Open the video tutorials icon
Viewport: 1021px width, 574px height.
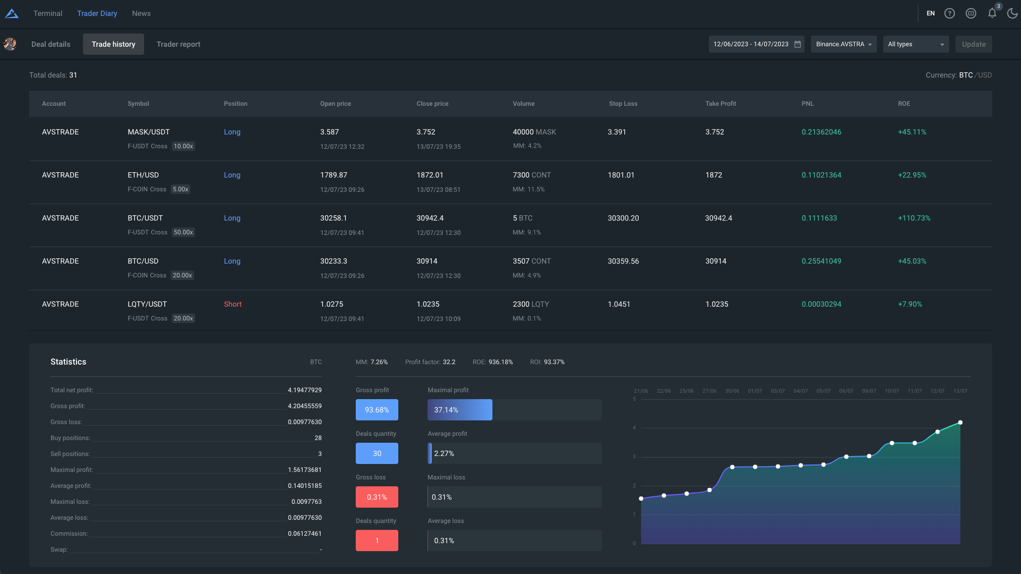[x=970, y=14]
